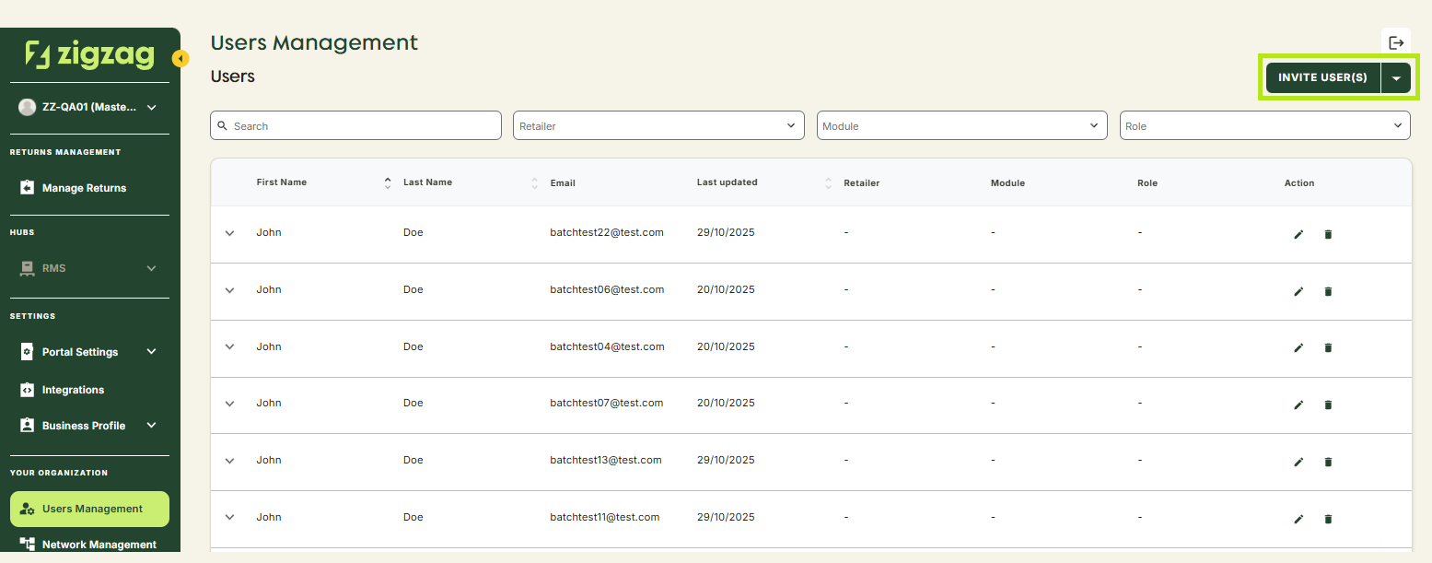Open the Module filter dropdown
Viewport: 1432px width, 563px height.
[961, 125]
